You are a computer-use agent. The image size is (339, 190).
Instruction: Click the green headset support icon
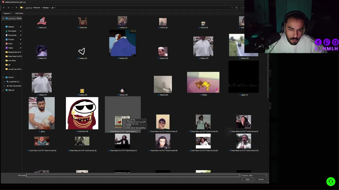331,182
